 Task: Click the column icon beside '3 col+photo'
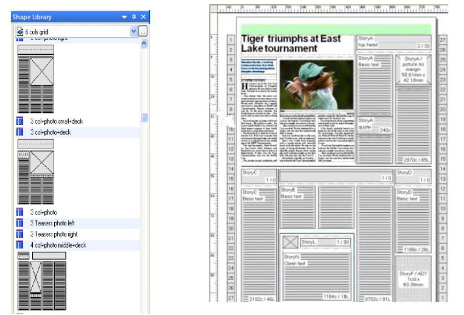pos(20,212)
